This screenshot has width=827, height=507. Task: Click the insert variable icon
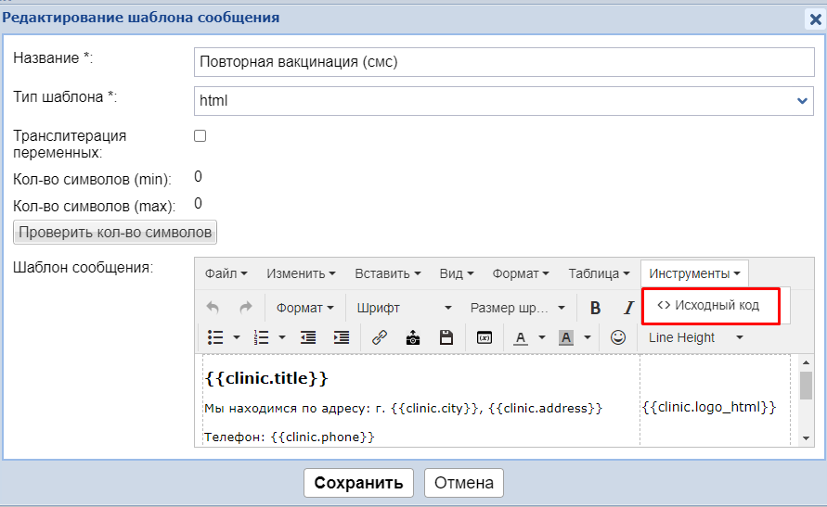[484, 337]
